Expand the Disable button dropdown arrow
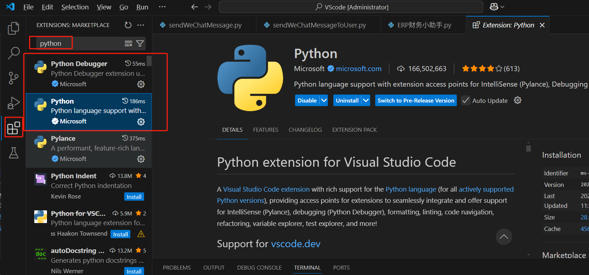 pos(324,100)
